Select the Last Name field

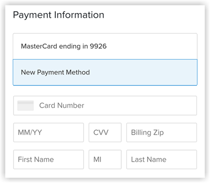click(162, 160)
